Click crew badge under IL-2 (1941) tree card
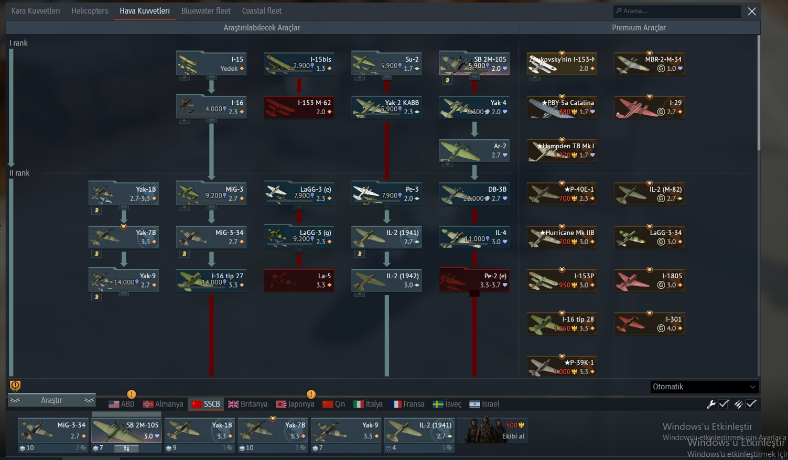The image size is (788, 460). pyautogui.click(x=360, y=254)
